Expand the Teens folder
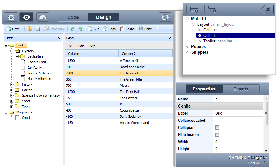 (x=12, y=107)
